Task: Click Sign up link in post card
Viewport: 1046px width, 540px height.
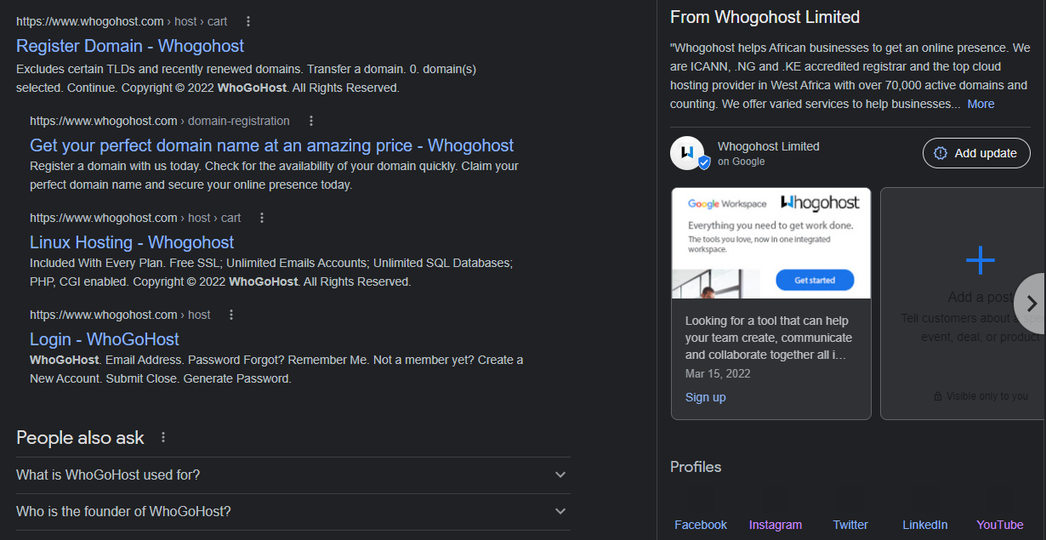Action: 706,397
